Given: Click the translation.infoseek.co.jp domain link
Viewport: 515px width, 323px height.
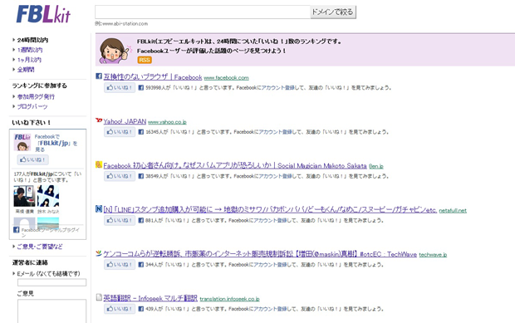Looking at the screenshot, I should point(229,299).
